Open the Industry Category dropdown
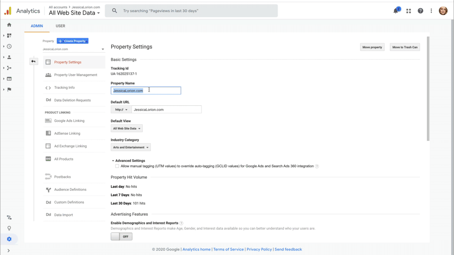 click(x=131, y=147)
